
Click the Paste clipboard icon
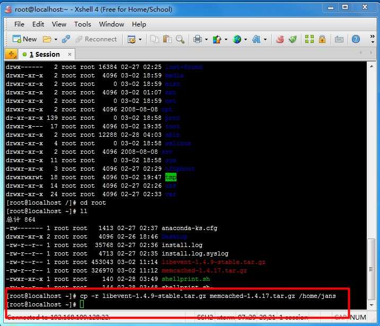pos(167,39)
